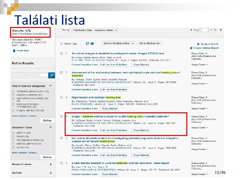Click the email envelope icon

tap(92, 43)
